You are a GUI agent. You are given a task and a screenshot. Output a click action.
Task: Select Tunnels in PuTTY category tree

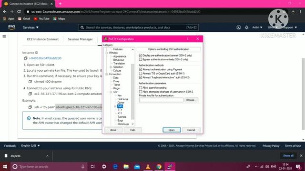coord(122,117)
